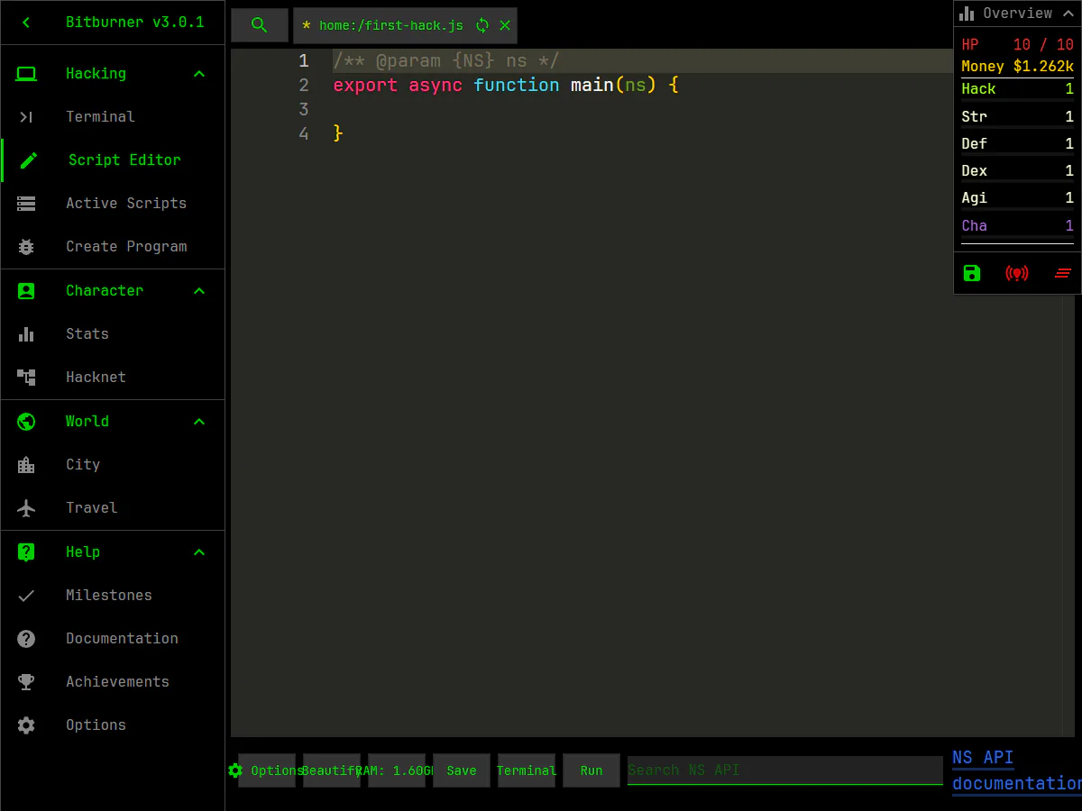Click the Achievements trophy icon

click(x=26, y=682)
